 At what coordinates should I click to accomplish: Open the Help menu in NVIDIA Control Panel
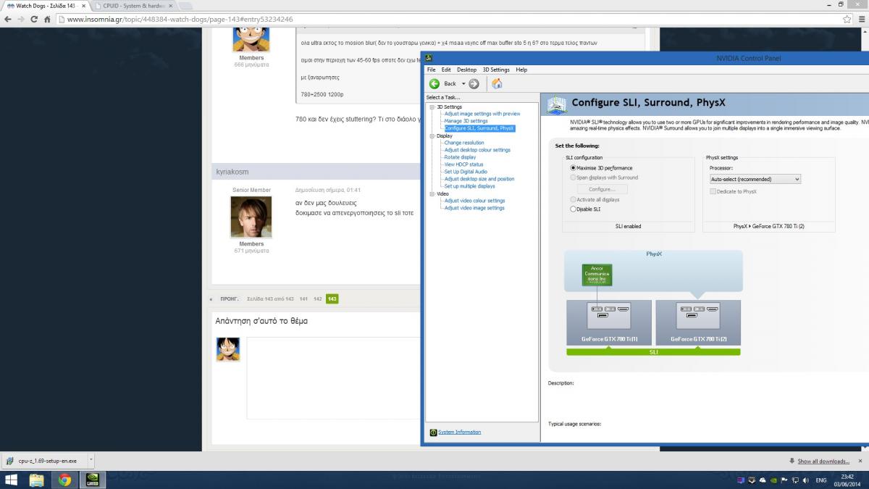point(521,70)
